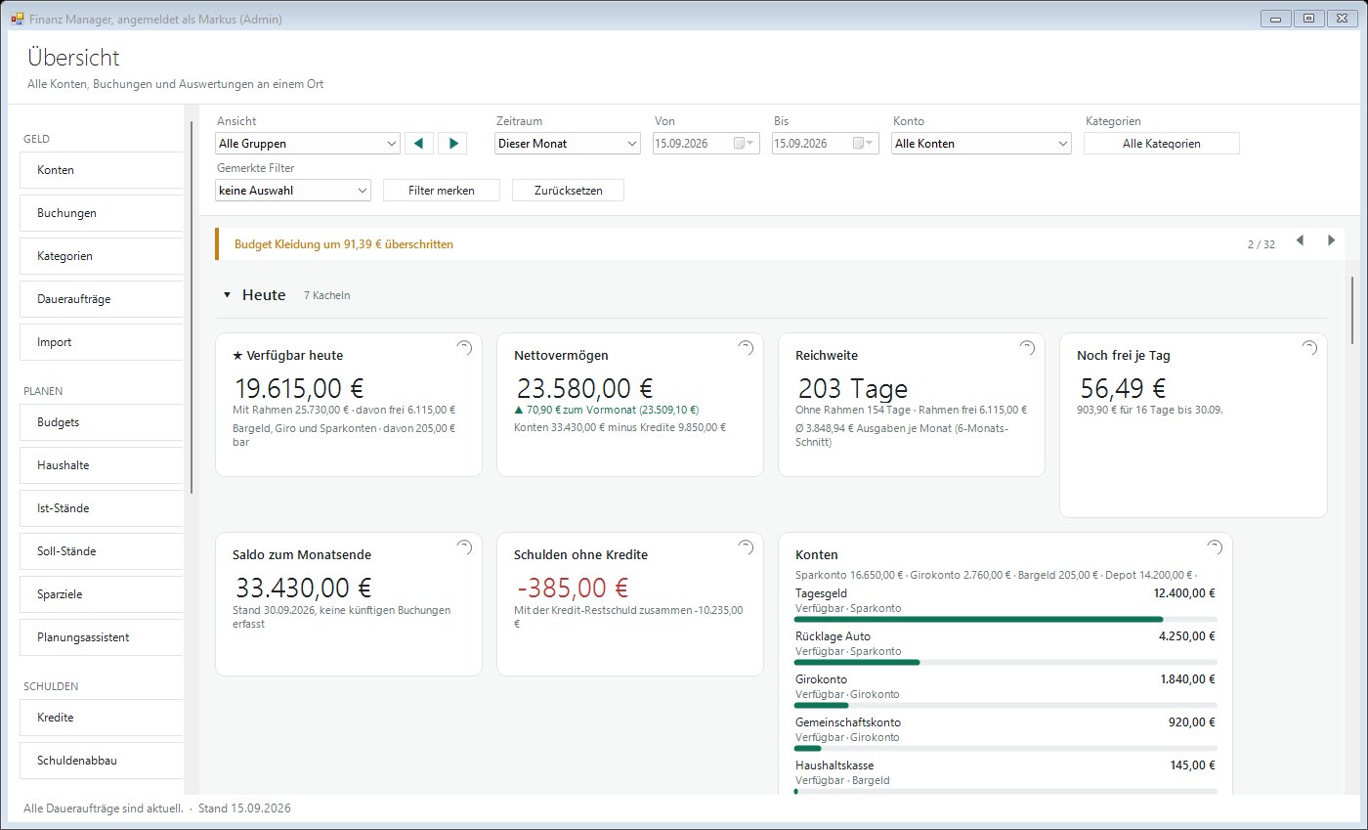Click the Alle Daueraufträge sind aktuell status

click(x=104, y=808)
